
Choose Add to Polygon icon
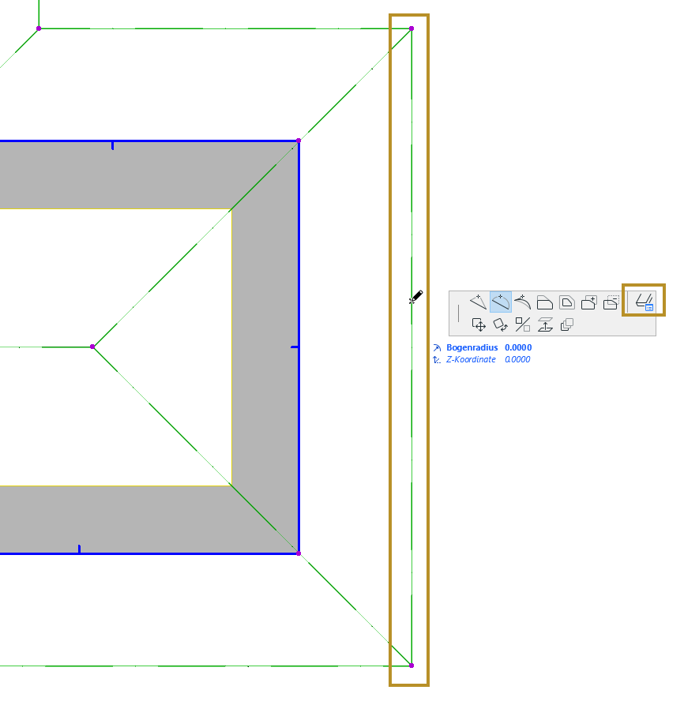(588, 302)
